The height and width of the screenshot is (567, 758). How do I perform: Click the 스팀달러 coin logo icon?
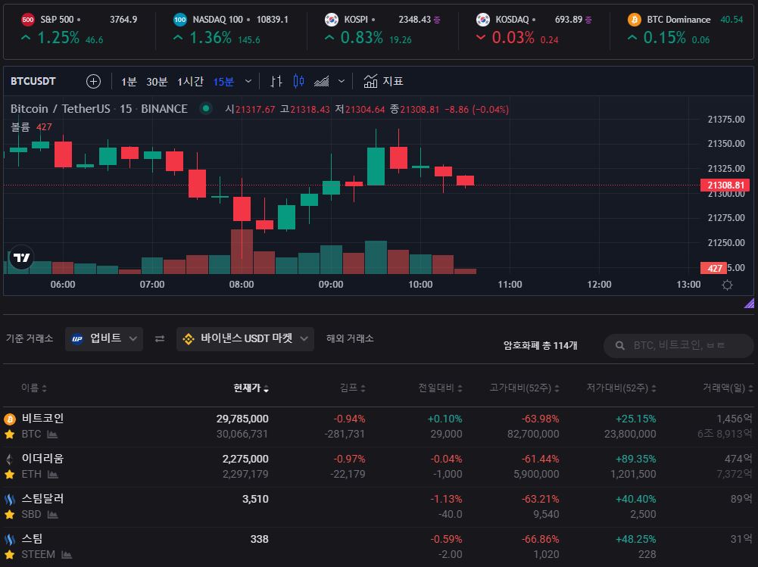pos(10,499)
